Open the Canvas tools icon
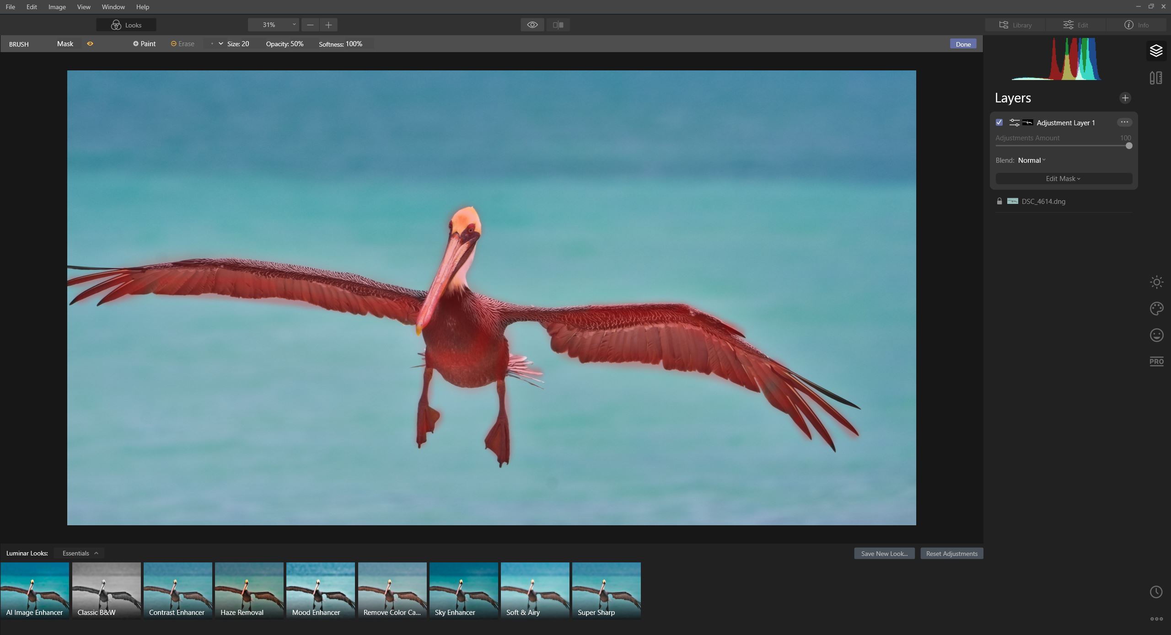Viewport: 1171px width, 635px height. click(1156, 78)
